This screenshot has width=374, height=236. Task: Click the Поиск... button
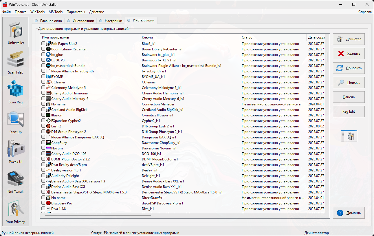(349, 83)
